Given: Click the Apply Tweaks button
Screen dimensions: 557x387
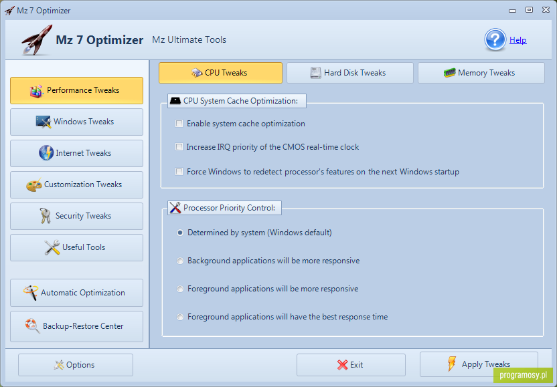Looking at the screenshot, I should (479, 364).
